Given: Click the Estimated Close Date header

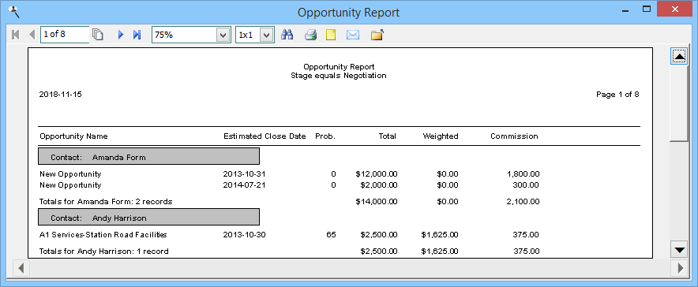Looking at the screenshot, I should 265,136.
